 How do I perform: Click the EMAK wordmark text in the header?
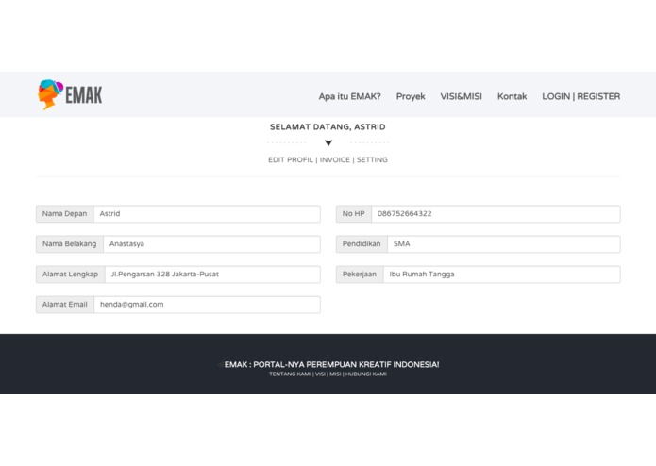tap(84, 95)
